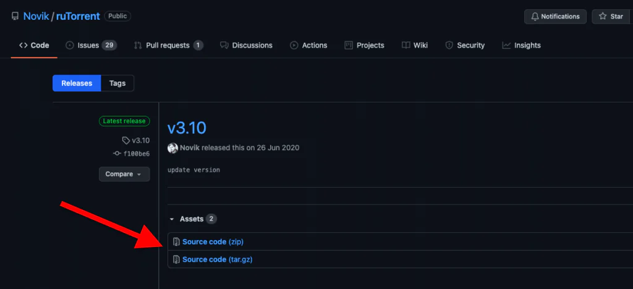This screenshot has height=289, width=633.
Task: Open the v3.10 release title
Action: [x=187, y=128]
